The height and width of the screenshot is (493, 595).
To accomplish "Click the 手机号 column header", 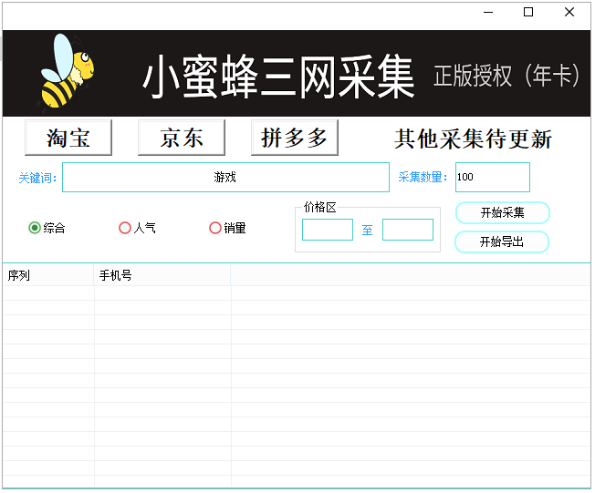I will [x=162, y=275].
